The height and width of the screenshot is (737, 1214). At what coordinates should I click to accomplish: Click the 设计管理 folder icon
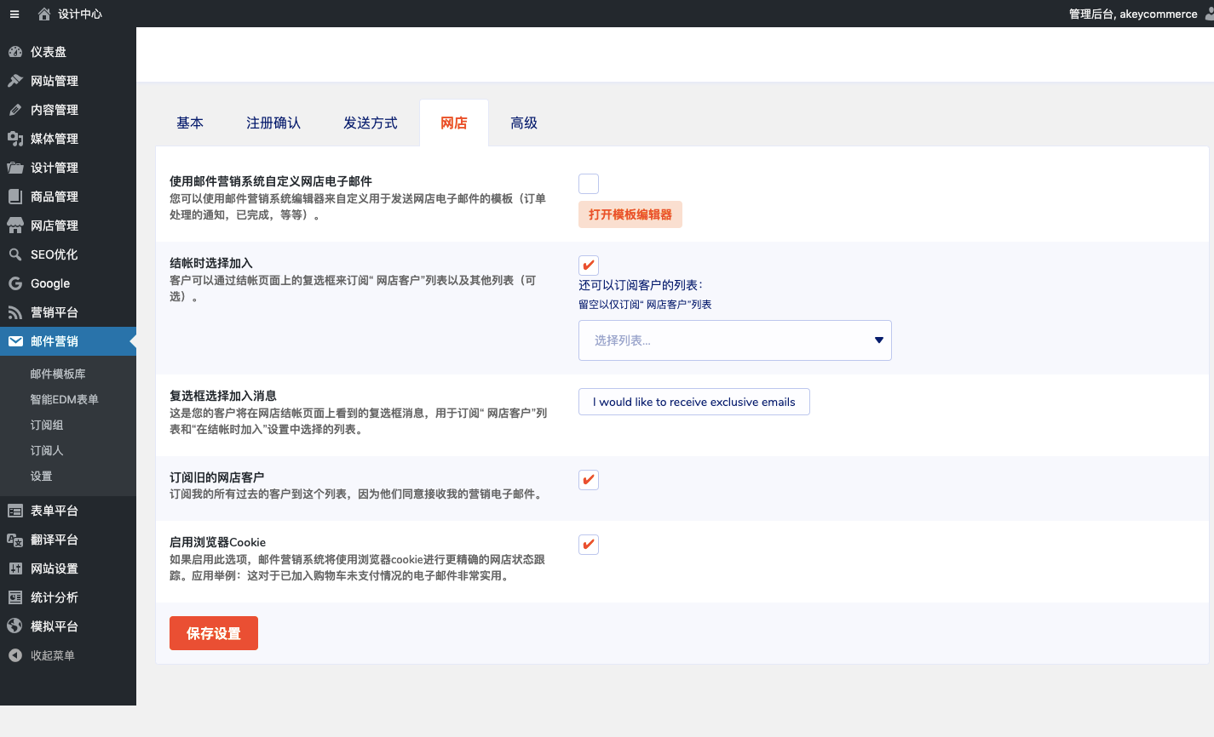coord(14,168)
